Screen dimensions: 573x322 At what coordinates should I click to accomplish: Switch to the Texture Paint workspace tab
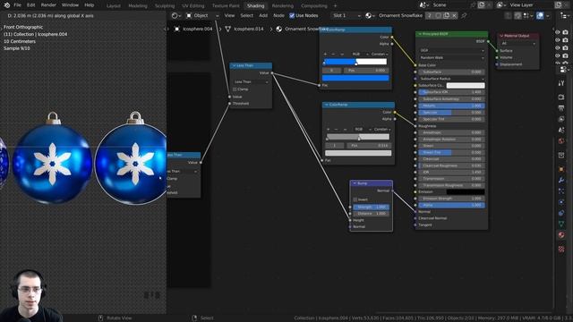click(226, 6)
